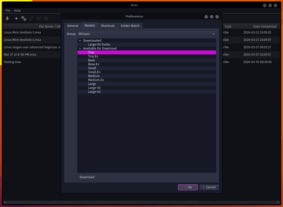The height and width of the screenshot is (207, 283).
Task: Open the Help menu
Action: (17, 10)
